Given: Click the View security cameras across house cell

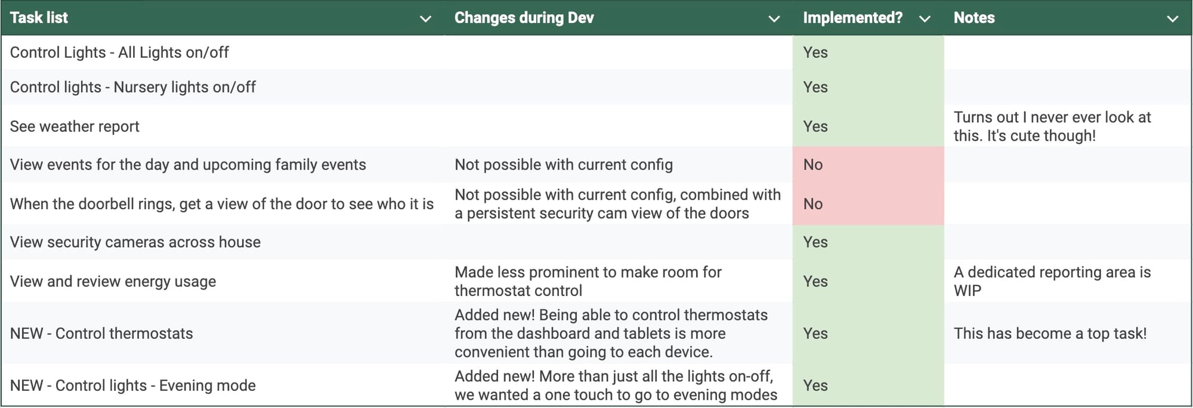Looking at the screenshot, I should (x=135, y=242).
